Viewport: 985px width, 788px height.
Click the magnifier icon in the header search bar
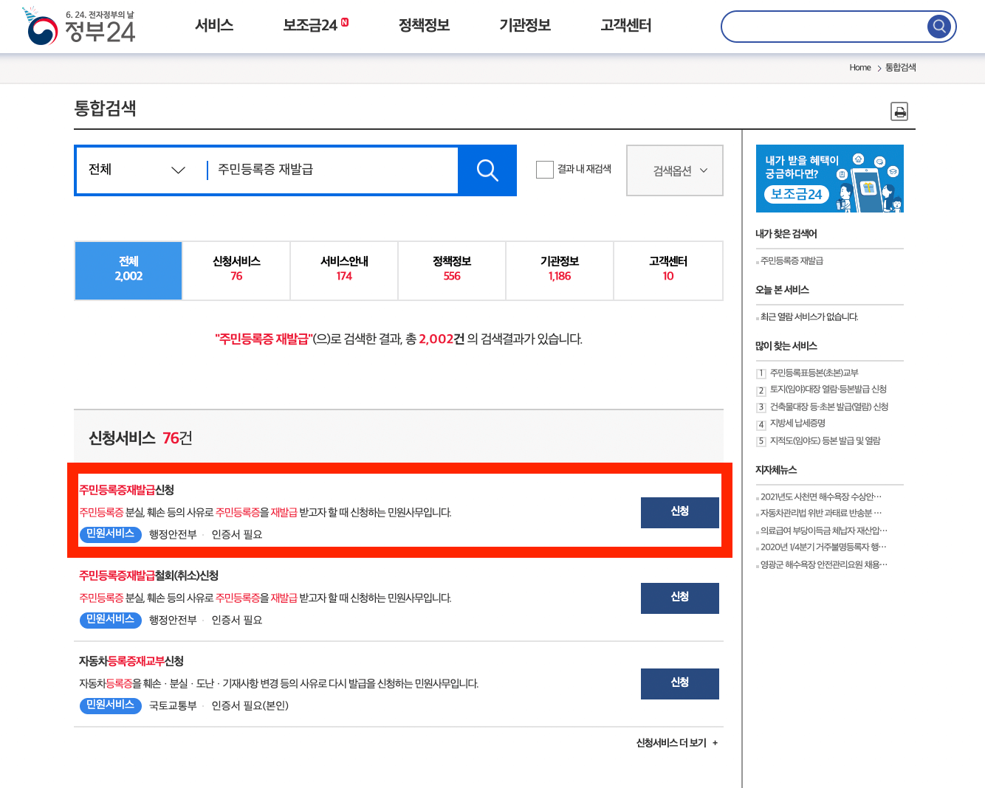click(938, 27)
